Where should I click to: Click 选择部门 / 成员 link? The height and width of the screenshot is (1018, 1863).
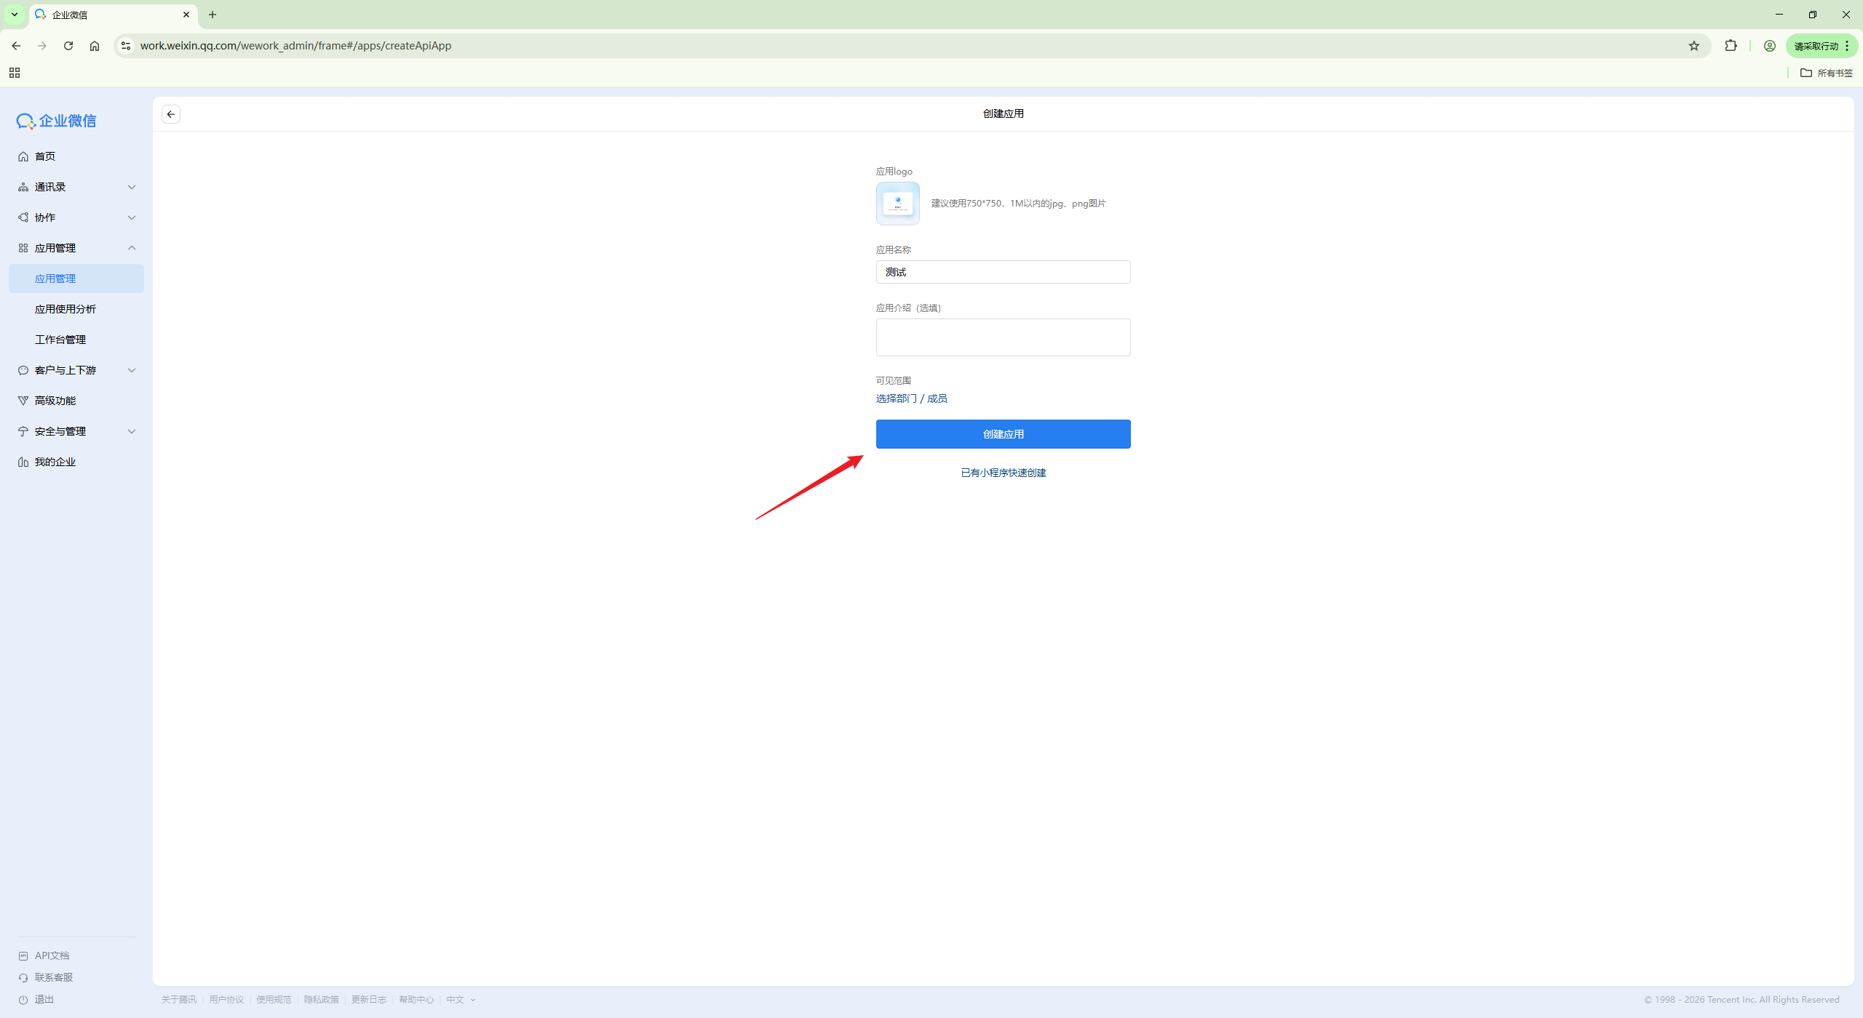911,398
